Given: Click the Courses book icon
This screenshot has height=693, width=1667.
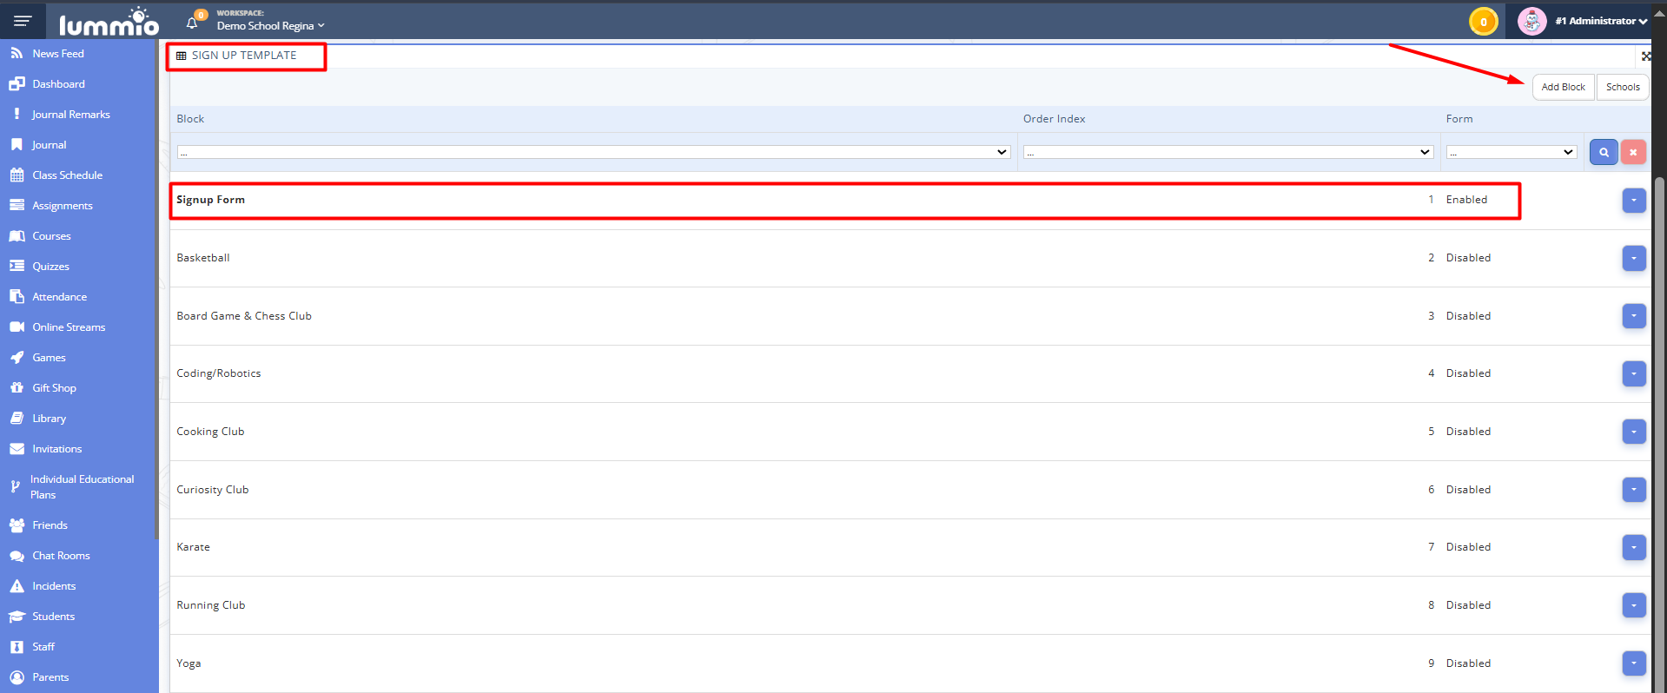Looking at the screenshot, I should click(17, 236).
